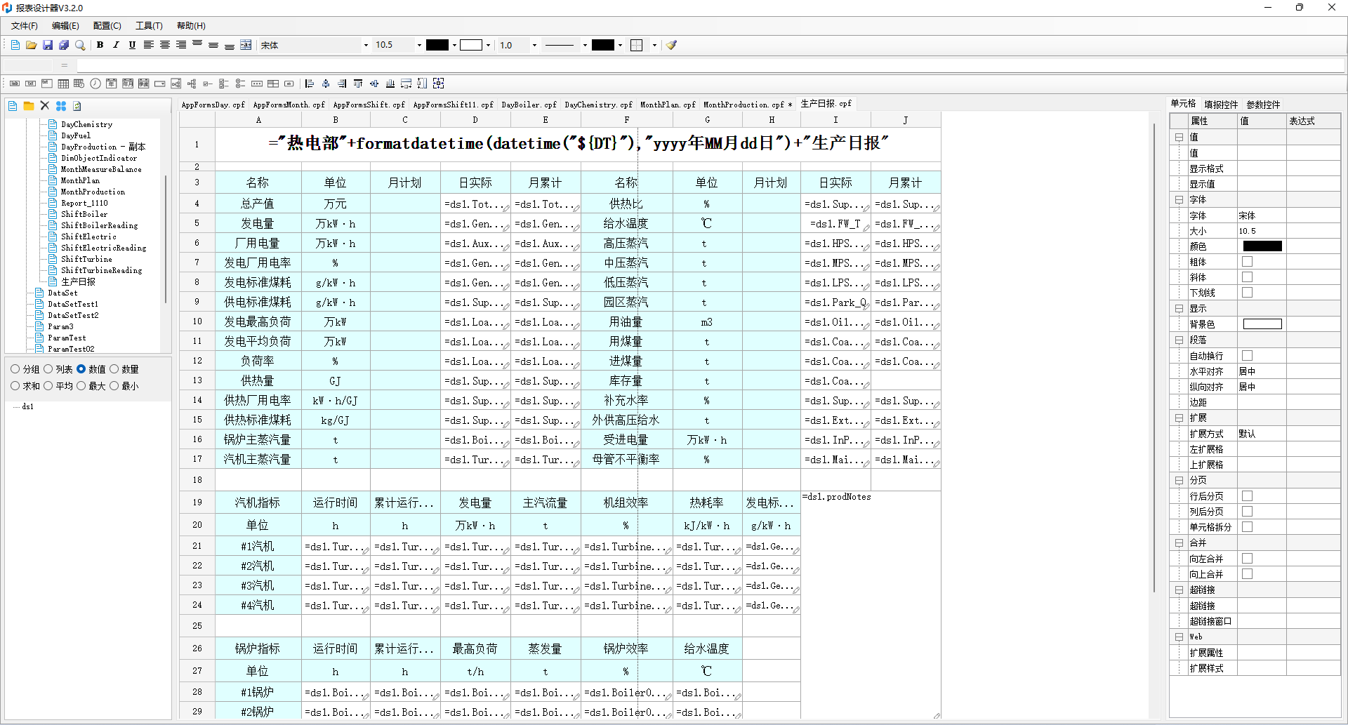Select the =ds1.prodNotes cell
The width and height of the screenshot is (1348, 725).
871,604
